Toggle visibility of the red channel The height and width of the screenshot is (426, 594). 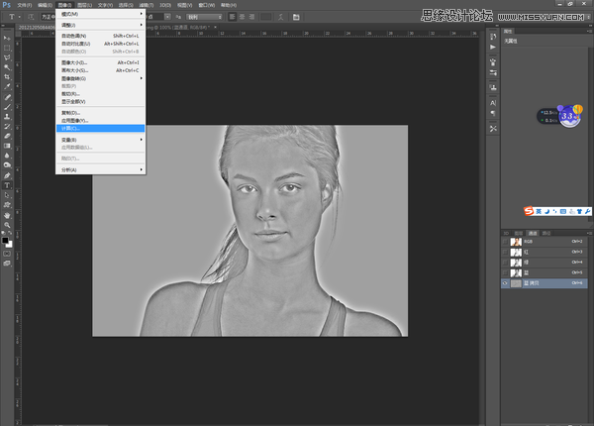click(x=506, y=252)
